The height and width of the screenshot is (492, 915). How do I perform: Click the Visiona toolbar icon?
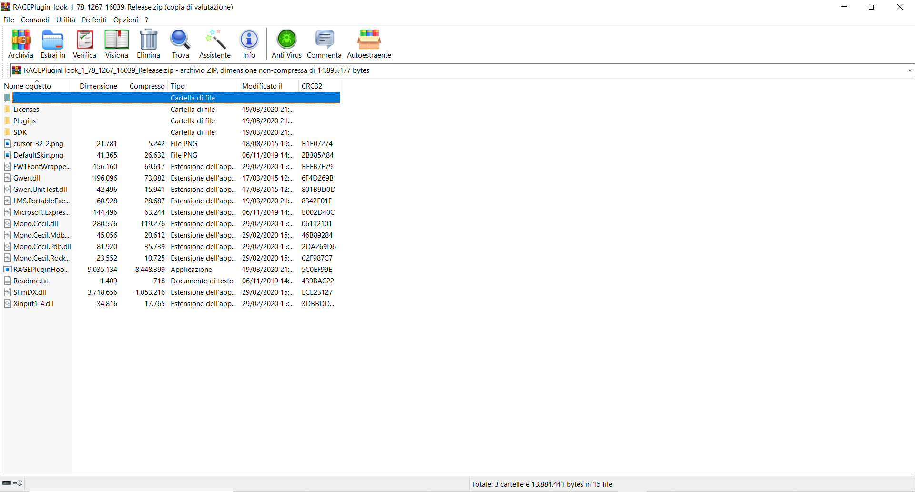(117, 40)
